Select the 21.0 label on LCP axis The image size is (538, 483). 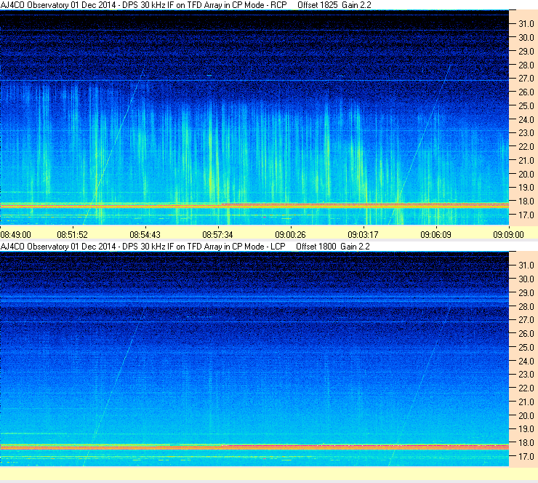(x=526, y=402)
